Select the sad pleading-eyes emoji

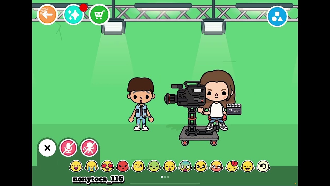201,166
